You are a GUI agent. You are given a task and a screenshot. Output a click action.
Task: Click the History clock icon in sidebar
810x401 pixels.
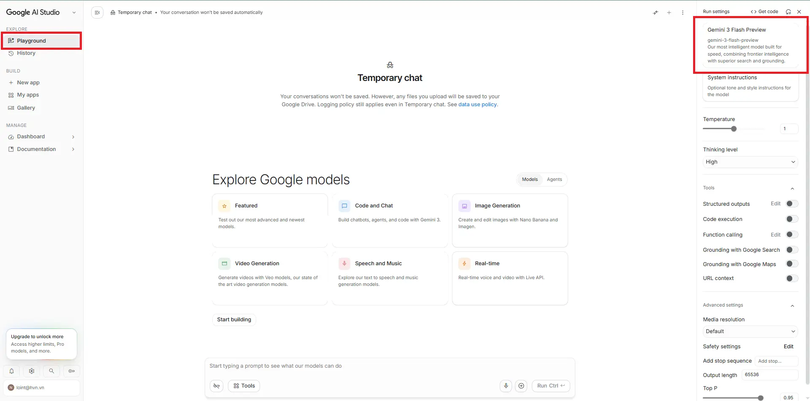(11, 53)
